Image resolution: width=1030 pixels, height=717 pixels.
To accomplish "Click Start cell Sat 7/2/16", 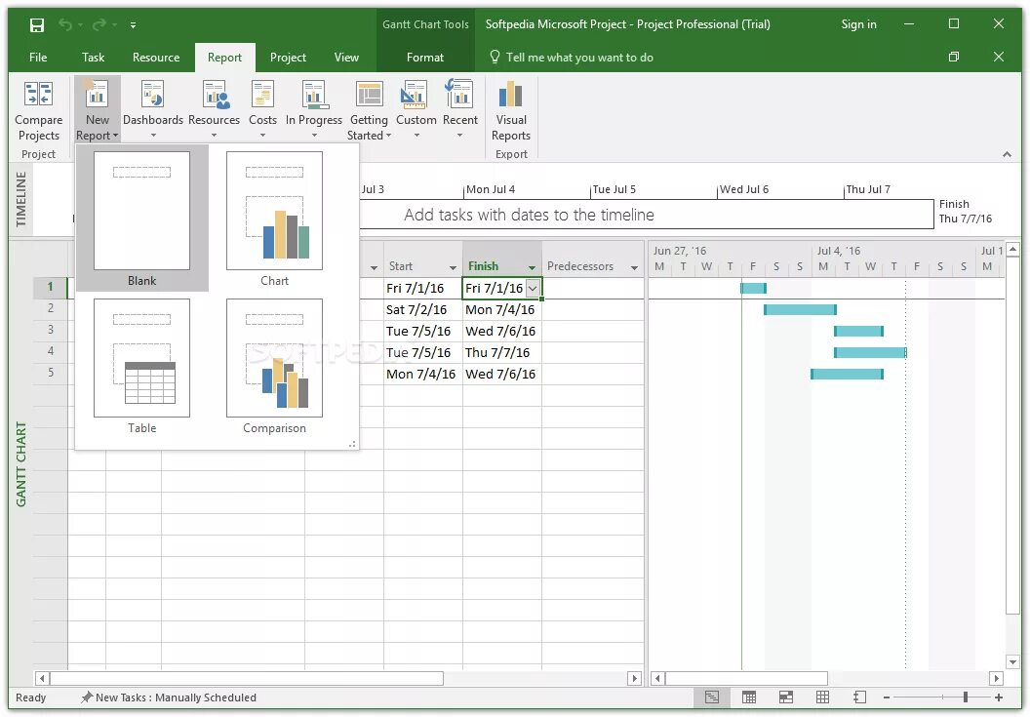I will click(x=423, y=309).
